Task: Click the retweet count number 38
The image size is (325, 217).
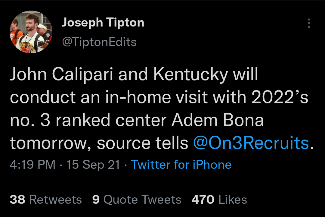Action: tap(18, 200)
